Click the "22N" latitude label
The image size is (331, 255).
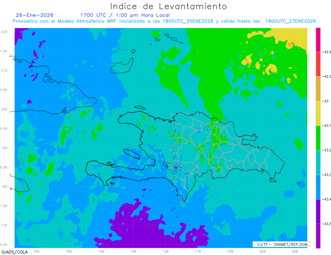point(5,32)
